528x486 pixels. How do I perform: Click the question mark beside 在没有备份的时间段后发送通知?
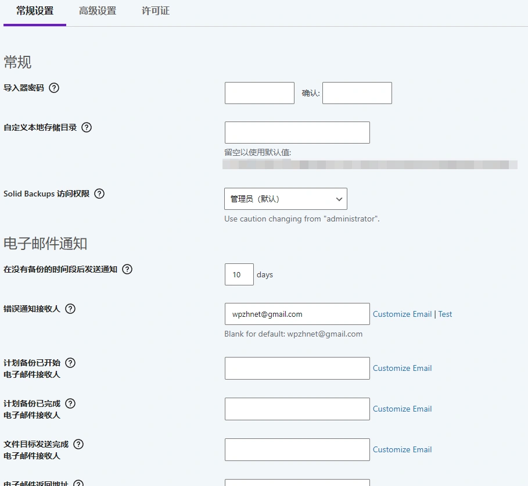(x=127, y=269)
